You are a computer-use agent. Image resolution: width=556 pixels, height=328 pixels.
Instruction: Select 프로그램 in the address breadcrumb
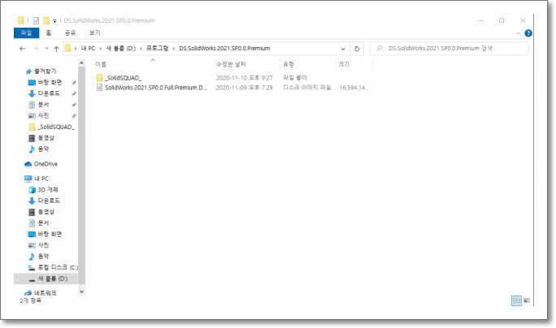point(157,49)
